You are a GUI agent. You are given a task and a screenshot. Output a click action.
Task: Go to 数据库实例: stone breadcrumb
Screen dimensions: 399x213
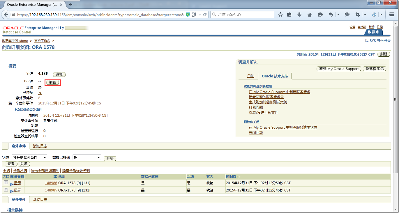coord(15,41)
